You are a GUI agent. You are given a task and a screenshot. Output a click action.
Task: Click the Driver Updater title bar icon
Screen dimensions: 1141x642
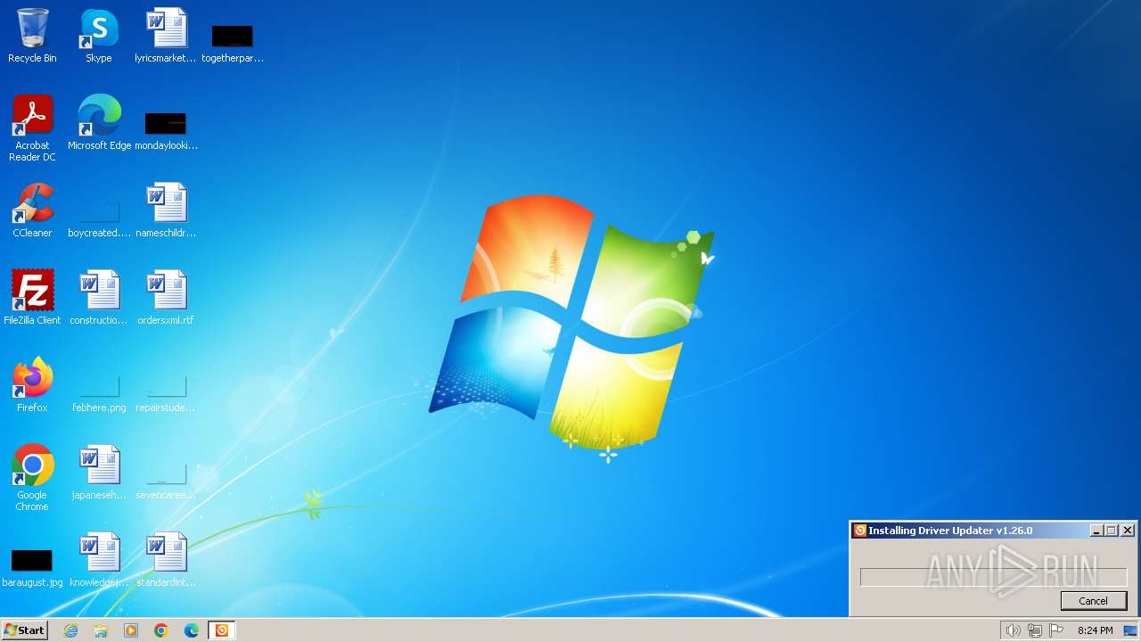pyautogui.click(x=860, y=531)
